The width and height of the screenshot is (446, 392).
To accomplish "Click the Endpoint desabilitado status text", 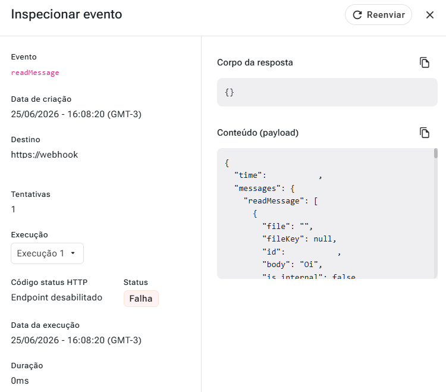I will [x=56, y=297].
